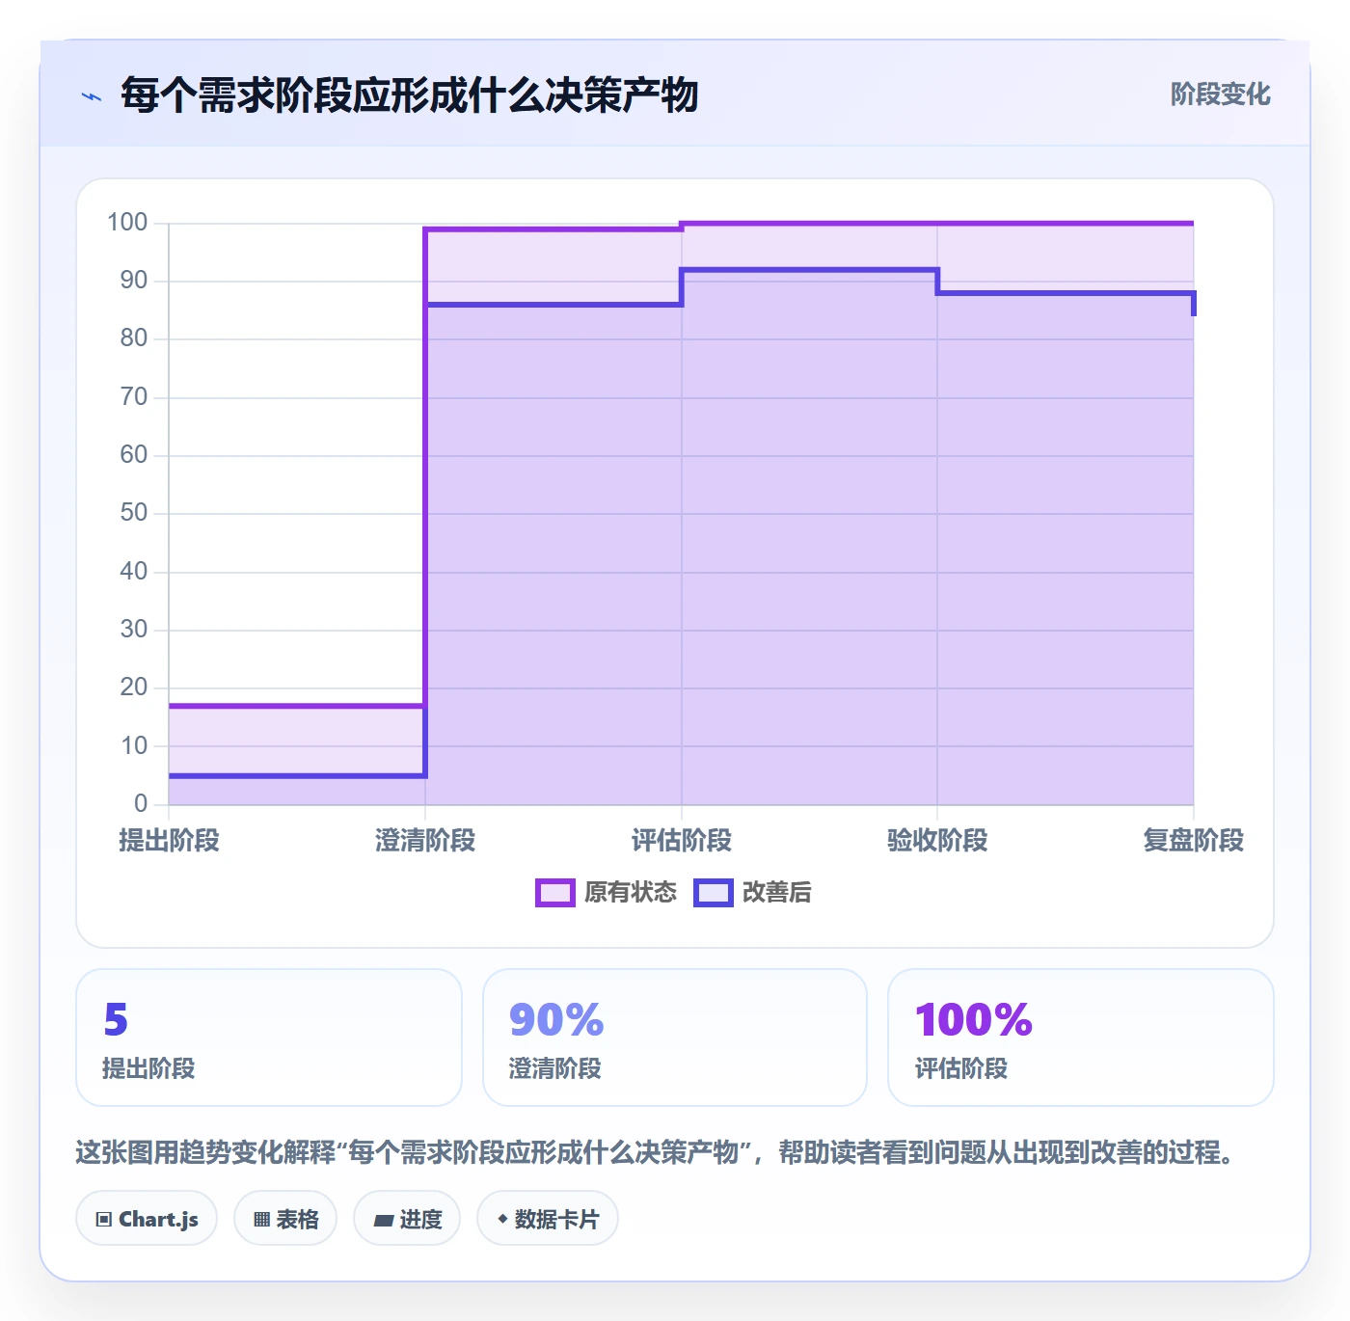Select the title 每个需求阶段应形成什么决策产物
The width and height of the screenshot is (1350, 1321).
(409, 95)
